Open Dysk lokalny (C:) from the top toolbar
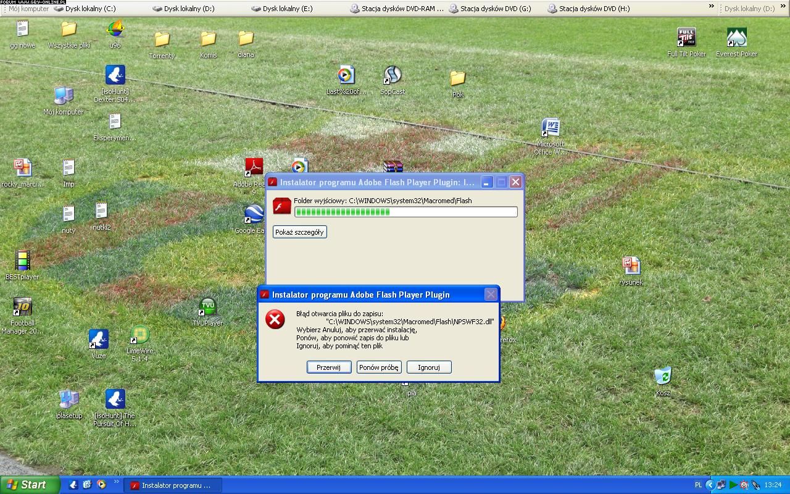 tap(85, 9)
